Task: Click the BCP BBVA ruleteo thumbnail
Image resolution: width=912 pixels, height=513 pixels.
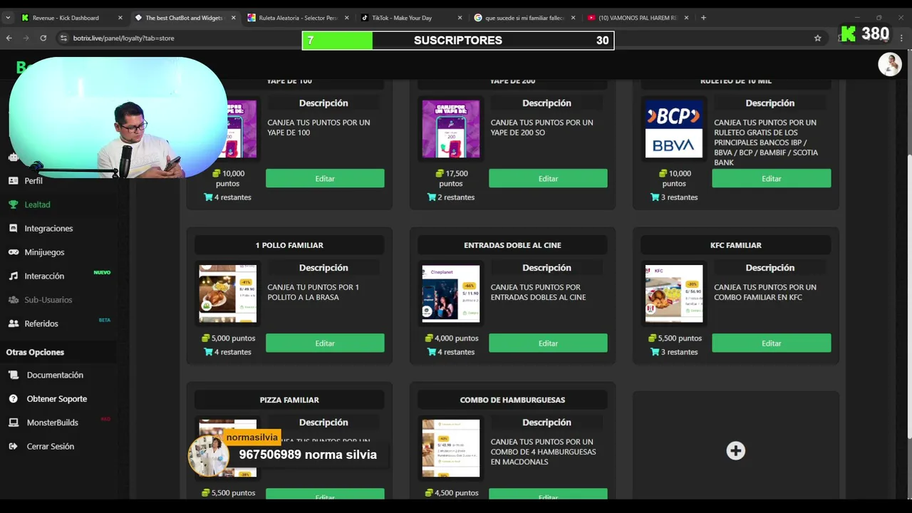Action: (674, 129)
